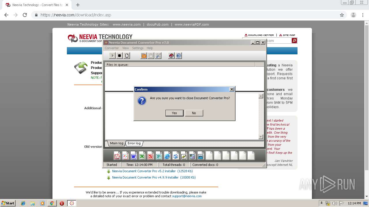Click No in the Confirm dialog
Screen dimensions: 369x207
coord(194,113)
